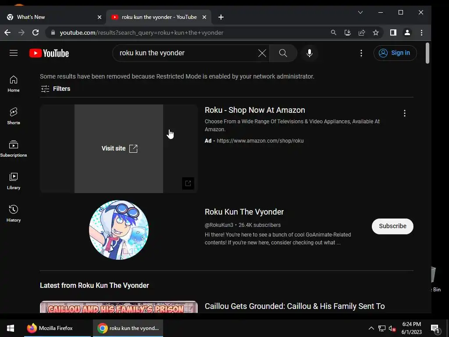Click 'Latest from Roku Kun The Vyonder' heading
The width and height of the screenshot is (449, 337).
(x=95, y=286)
